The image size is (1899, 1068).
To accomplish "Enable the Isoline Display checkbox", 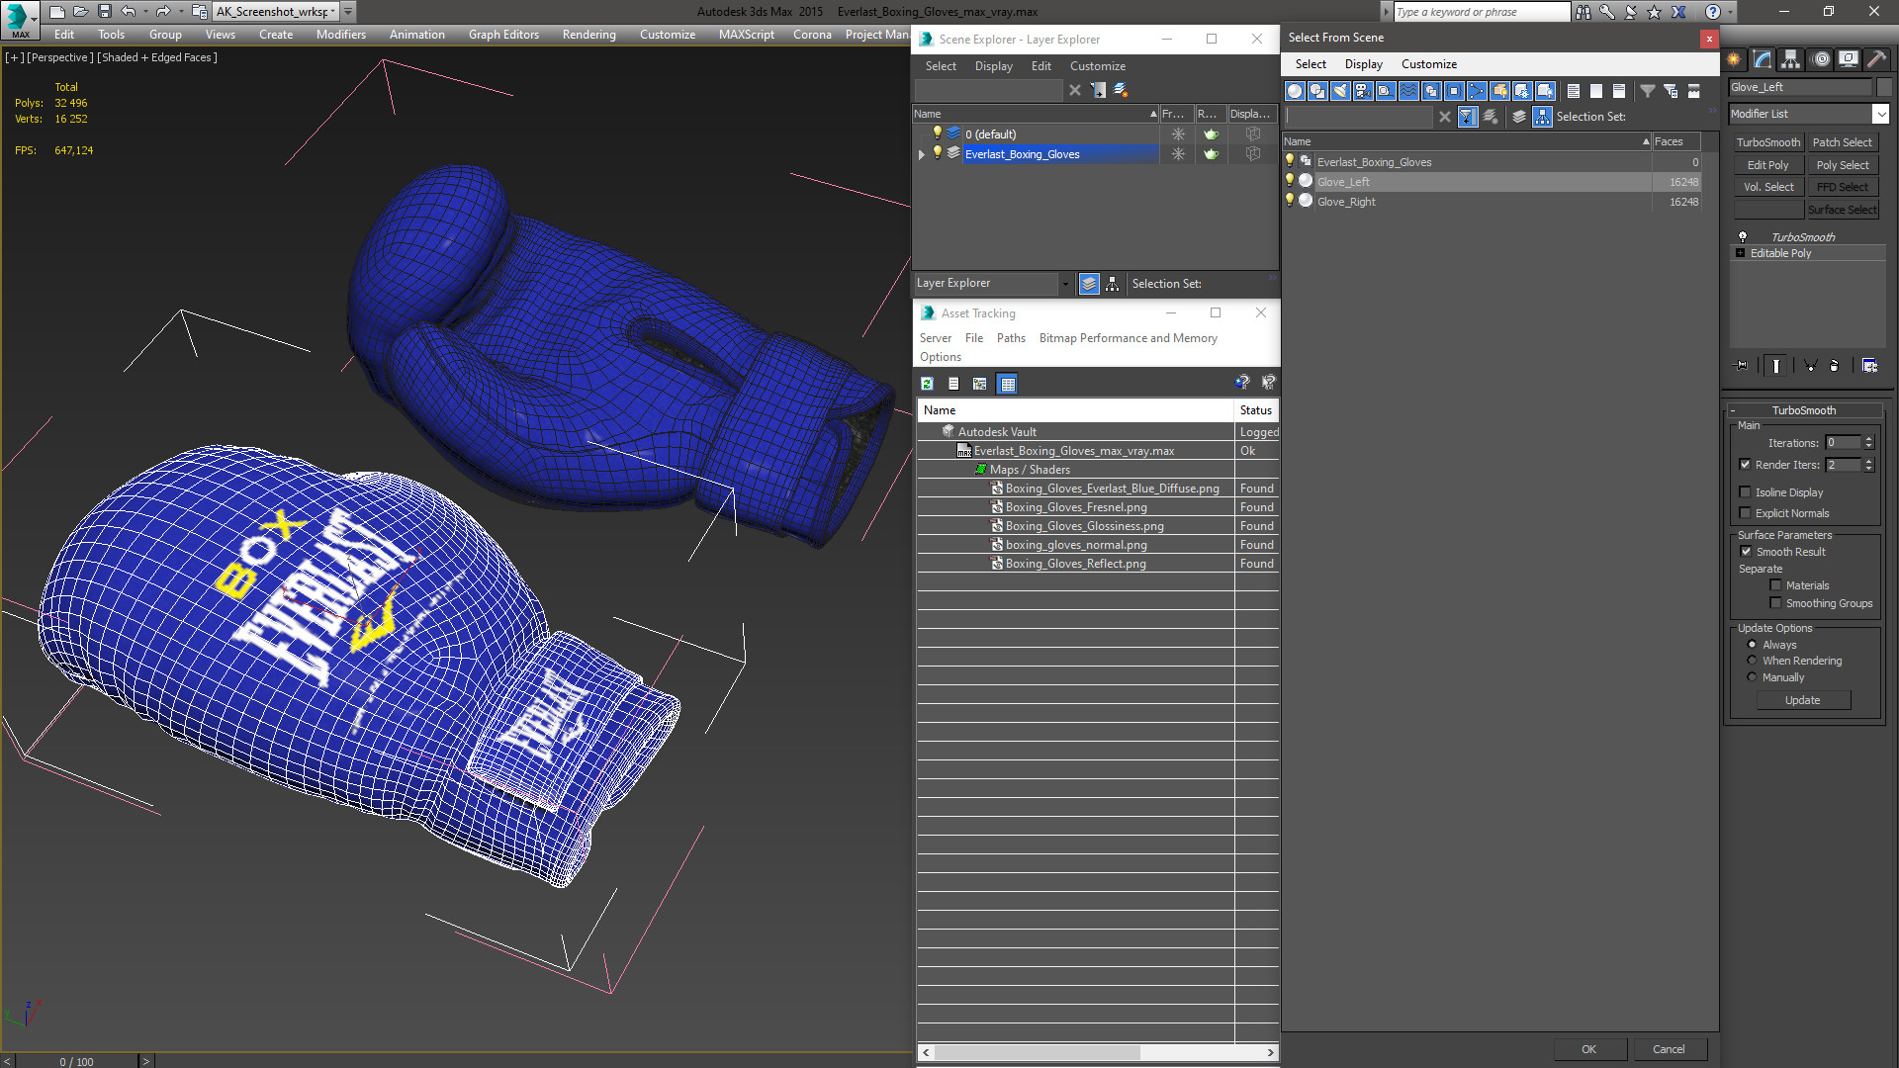I will (1746, 492).
